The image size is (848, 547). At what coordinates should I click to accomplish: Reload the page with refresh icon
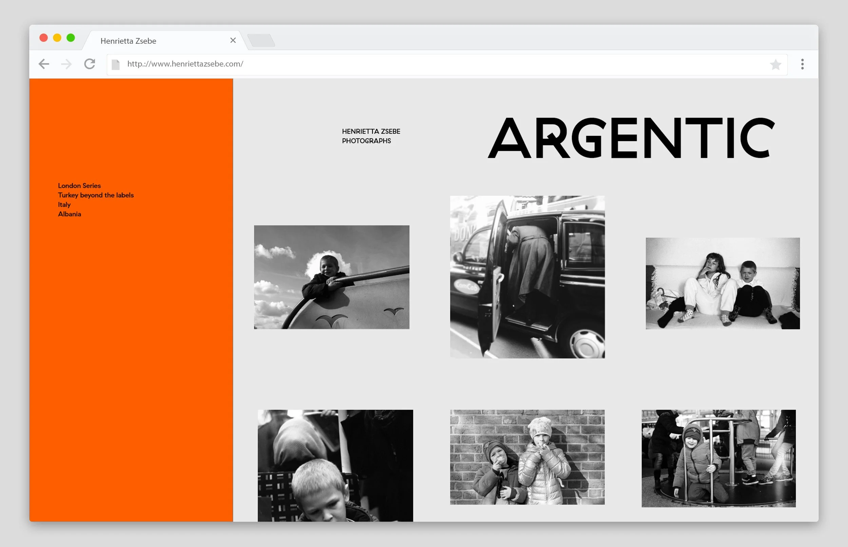coord(90,64)
